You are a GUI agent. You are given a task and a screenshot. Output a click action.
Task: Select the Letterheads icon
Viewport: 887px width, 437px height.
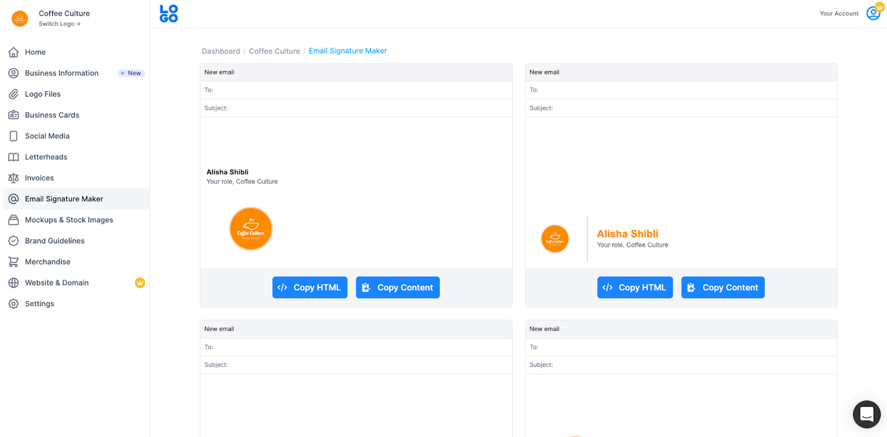[14, 157]
